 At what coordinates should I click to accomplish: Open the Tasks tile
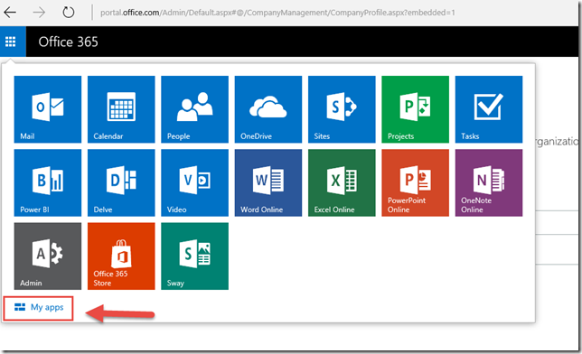[x=488, y=109]
